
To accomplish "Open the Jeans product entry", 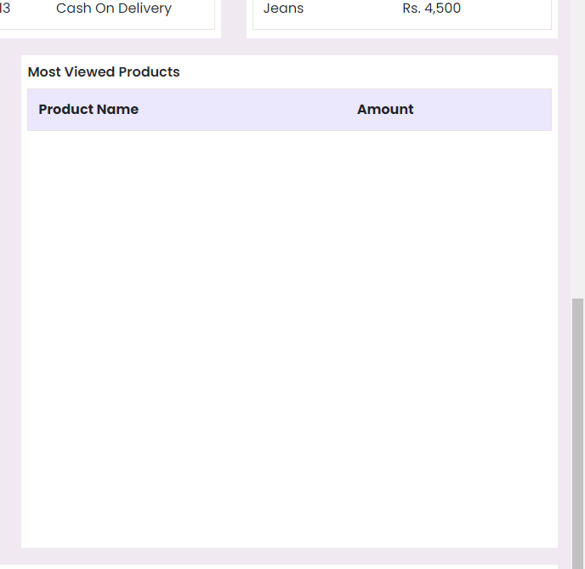I will click(283, 9).
